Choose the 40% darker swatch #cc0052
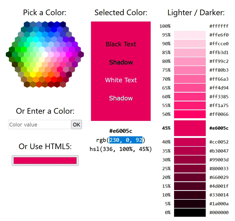 pyautogui.click(x=190, y=142)
